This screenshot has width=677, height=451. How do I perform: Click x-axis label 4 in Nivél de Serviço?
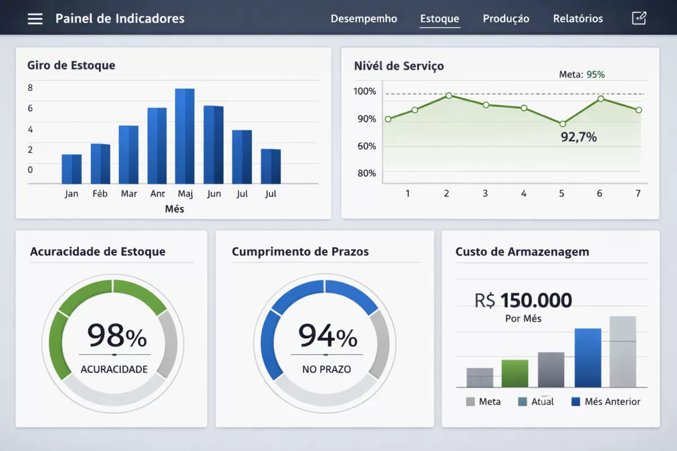(x=524, y=193)
